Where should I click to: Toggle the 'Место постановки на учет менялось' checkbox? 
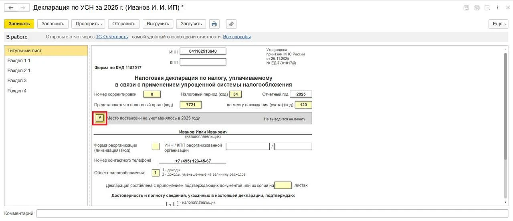click(x=100, y=118)
